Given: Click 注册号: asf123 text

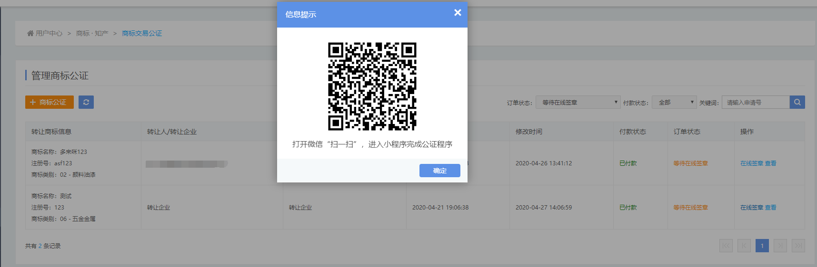Looking at the screenshot, I should pyautogui.click(x=52, y=163).
